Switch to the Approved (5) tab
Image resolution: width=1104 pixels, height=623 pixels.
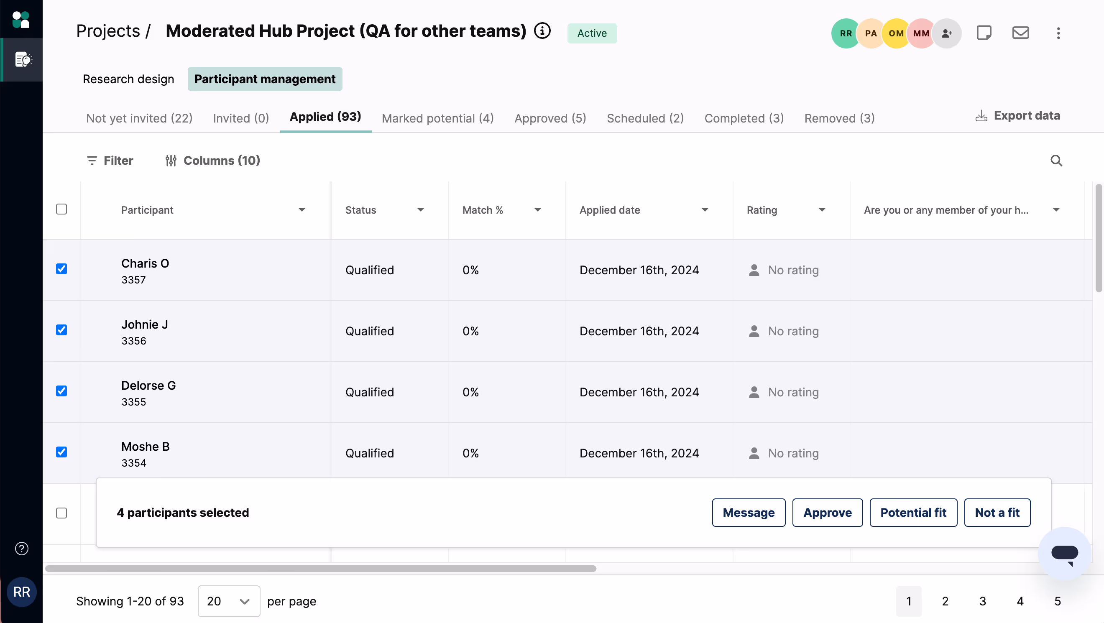pos(550,118)
